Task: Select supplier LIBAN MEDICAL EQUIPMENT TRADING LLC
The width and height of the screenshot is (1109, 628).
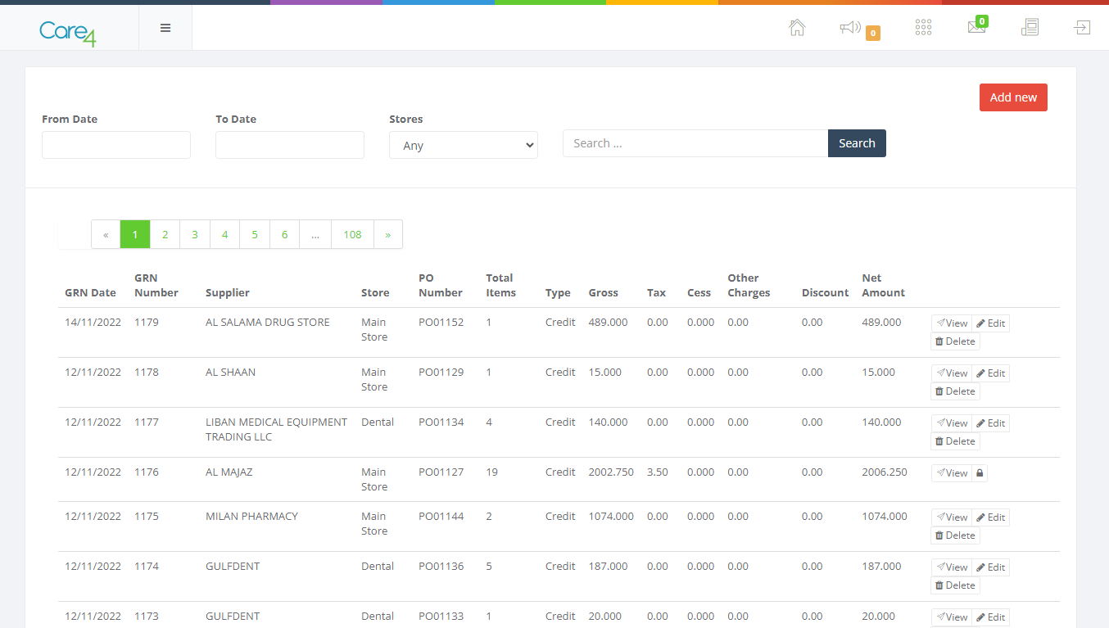Action: point(276,430)
